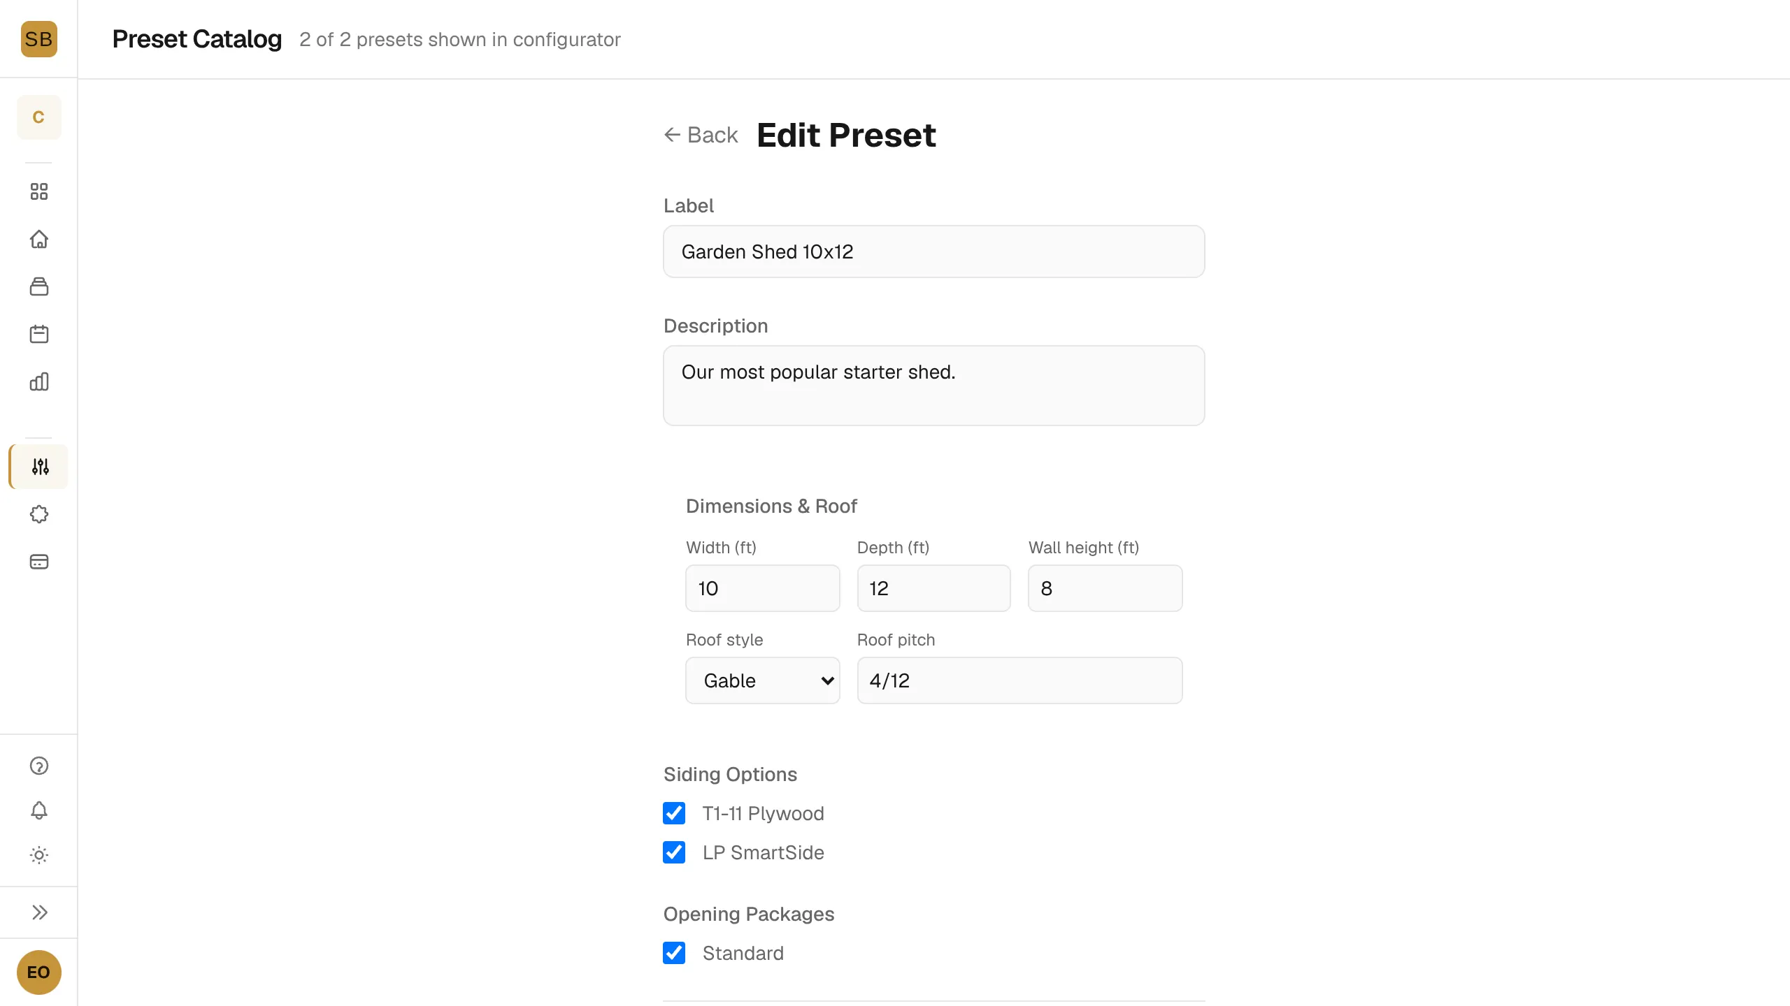This screenshot has width=1790, height=1006.
Task: Click into the Description text area
Action: tap(933, 386)
